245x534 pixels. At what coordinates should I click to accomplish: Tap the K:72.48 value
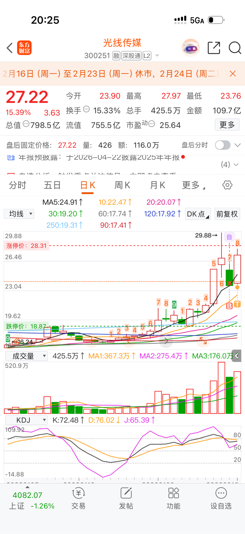coord(68,420)
